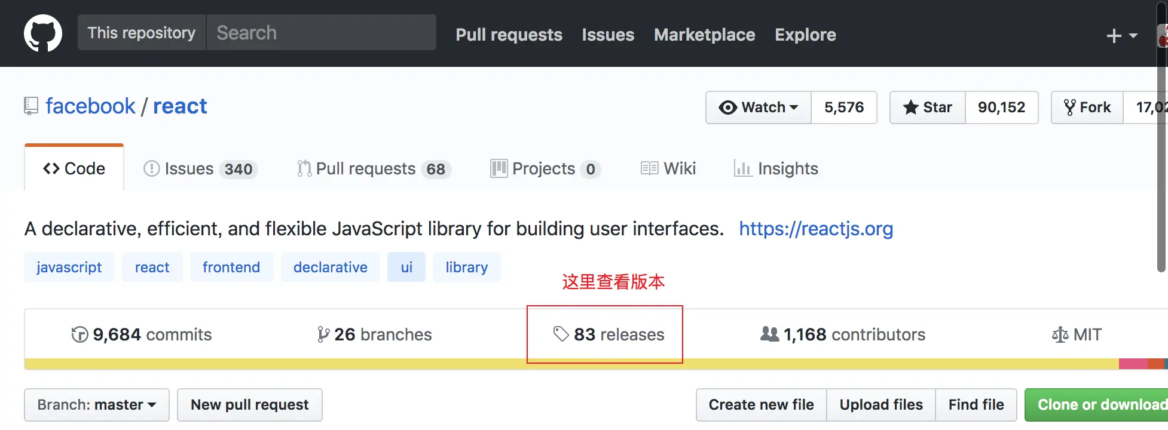Screen dimensions: 1168x430
Task: Star the react repository
Action: (928, 107)
